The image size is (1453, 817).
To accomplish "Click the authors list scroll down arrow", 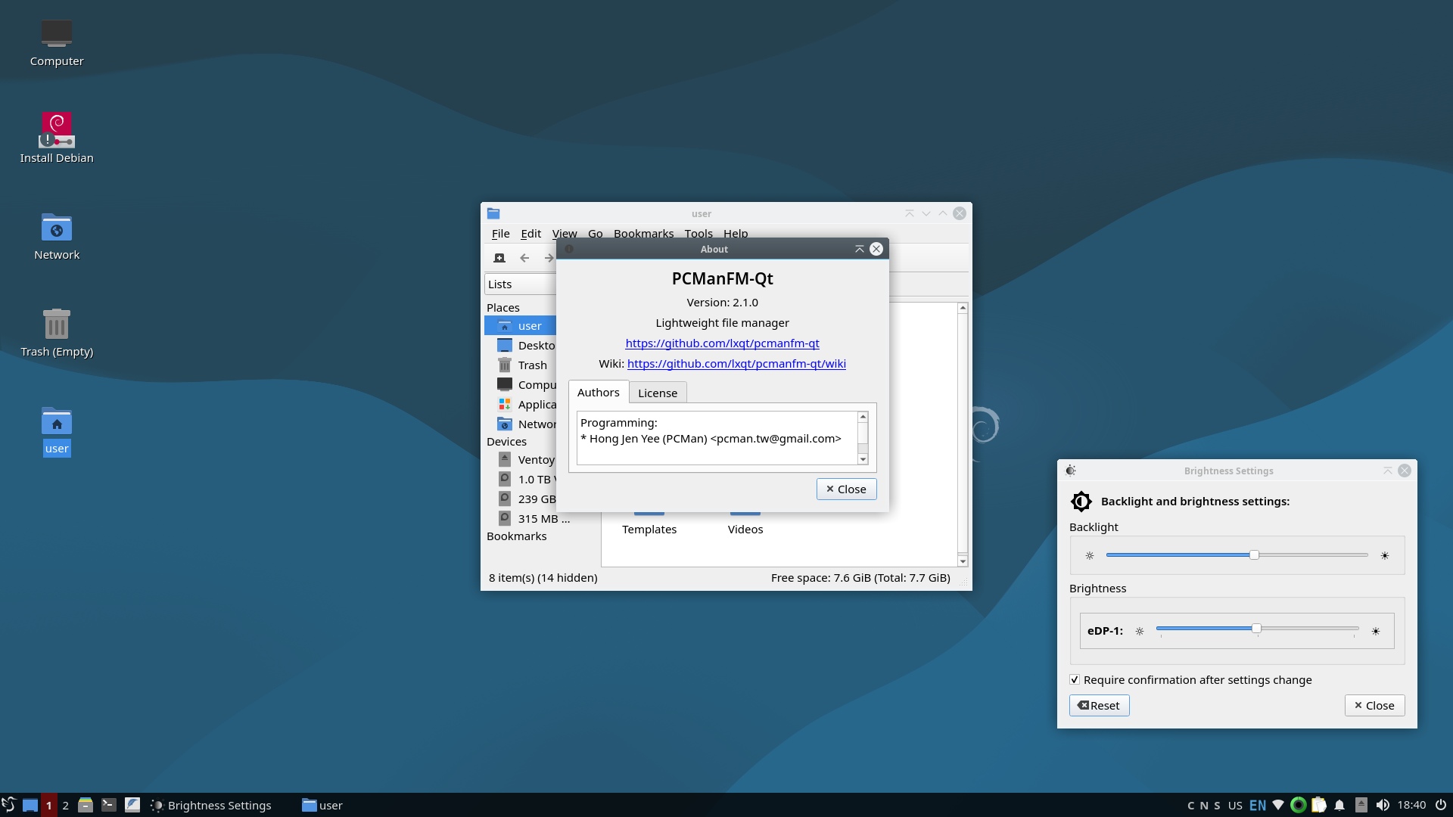I will pos(863,459).
